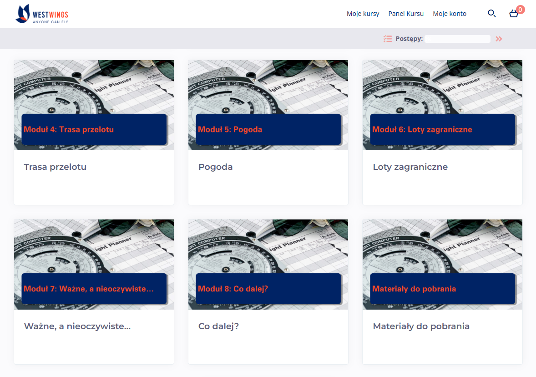Open the Moje konto menu item
Image resolution: width=536 pixels, height=377 pixels.
(x=450, y=14)
